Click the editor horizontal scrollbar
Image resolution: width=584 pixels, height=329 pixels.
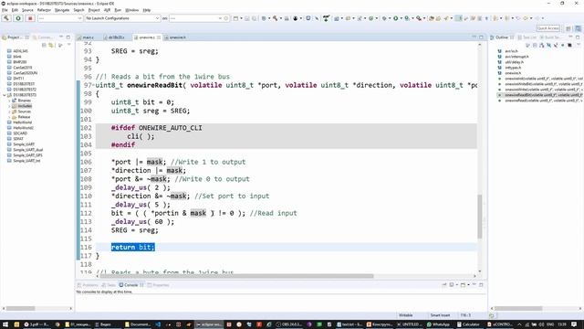pyautogui.click(x=237, y=276)
